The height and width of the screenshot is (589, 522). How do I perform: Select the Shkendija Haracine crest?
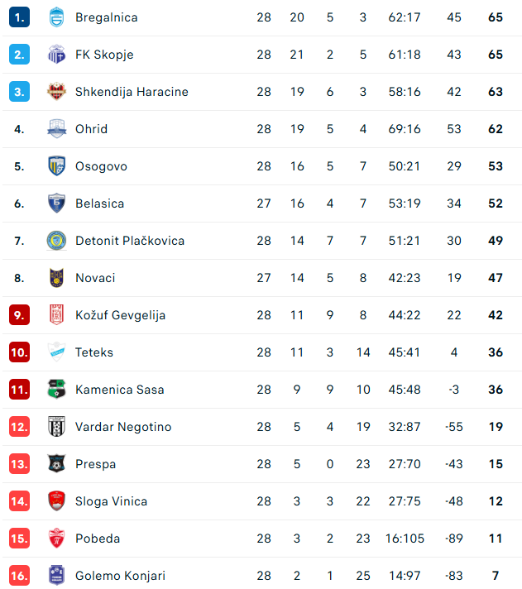tap(57, 92)
